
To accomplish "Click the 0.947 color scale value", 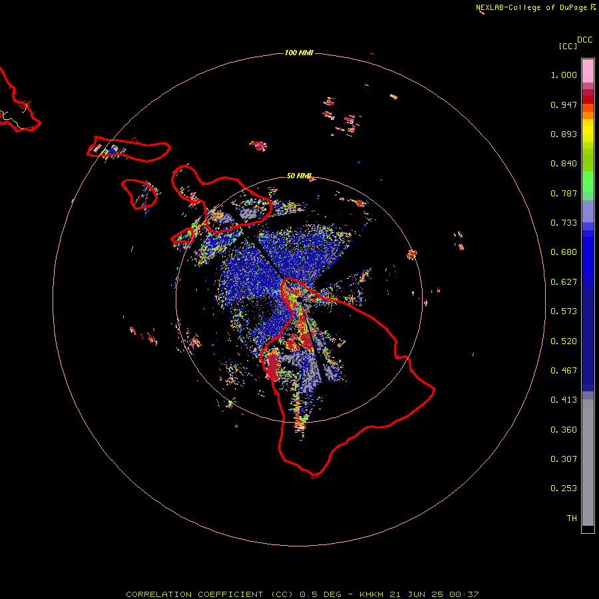I will coord(564,104).
